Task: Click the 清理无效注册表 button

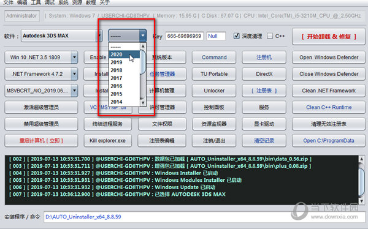Action: click(329, 124)
